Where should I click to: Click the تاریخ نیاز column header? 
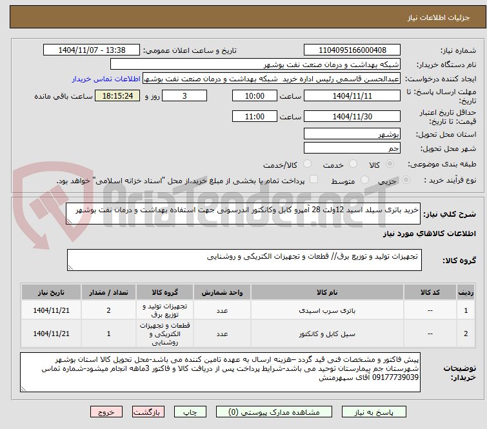click(51, 292)
